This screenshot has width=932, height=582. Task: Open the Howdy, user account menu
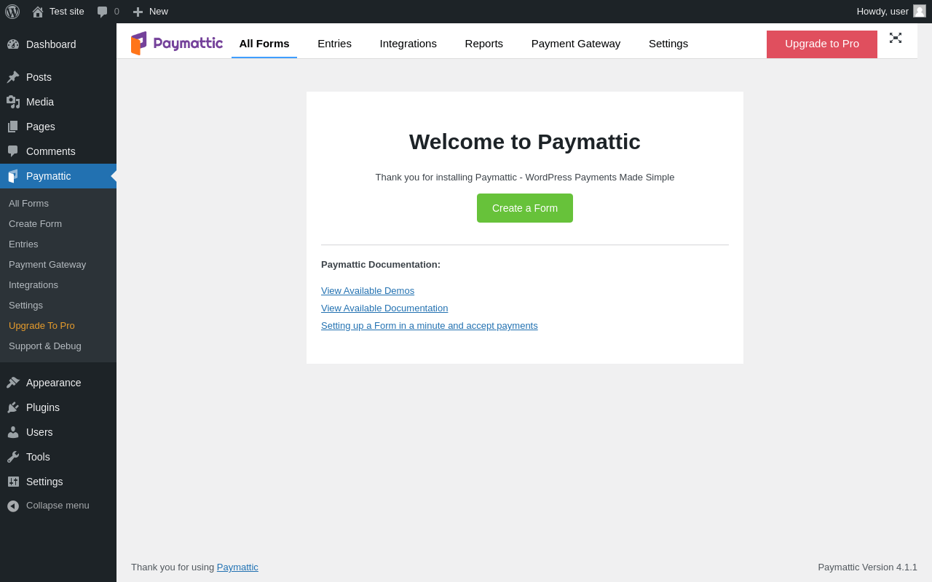(891, 12)
